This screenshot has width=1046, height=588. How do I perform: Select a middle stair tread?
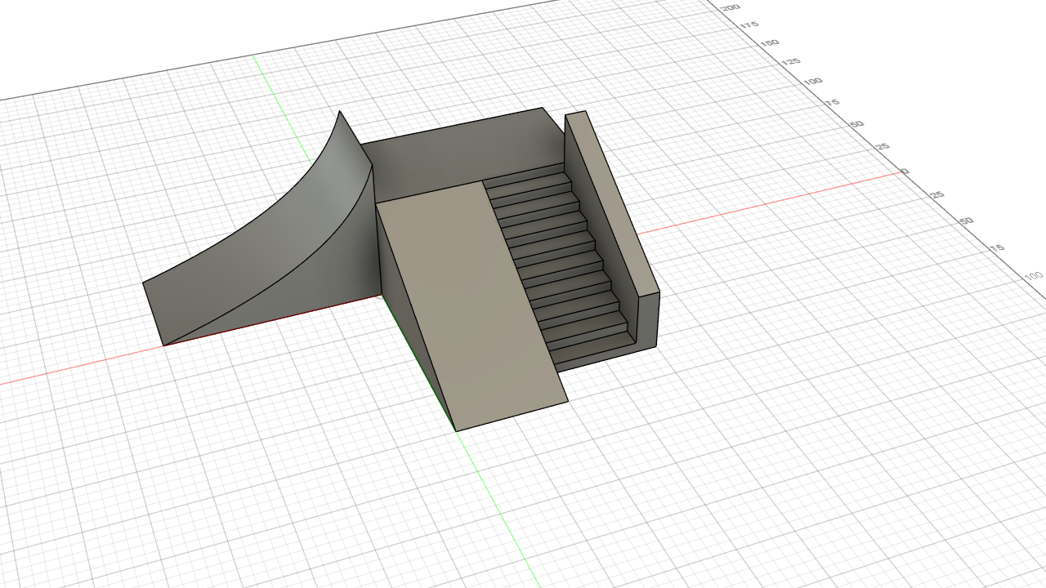(x=560, y=261)
